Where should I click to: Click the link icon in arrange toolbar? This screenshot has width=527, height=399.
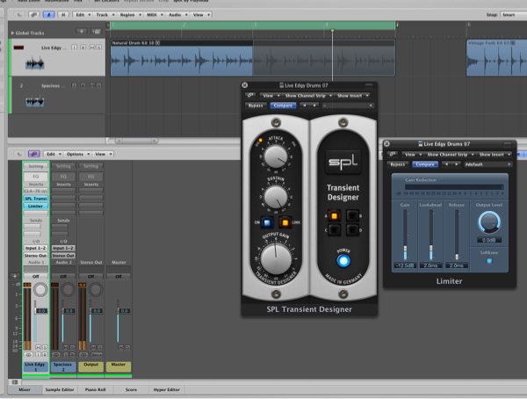coord(33,15)
